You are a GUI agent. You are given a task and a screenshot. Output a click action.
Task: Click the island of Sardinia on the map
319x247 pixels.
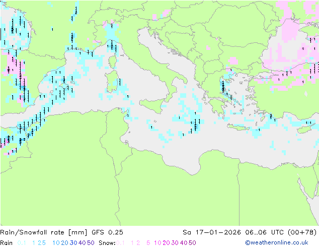pyautogui.click(x=112, y=82)
